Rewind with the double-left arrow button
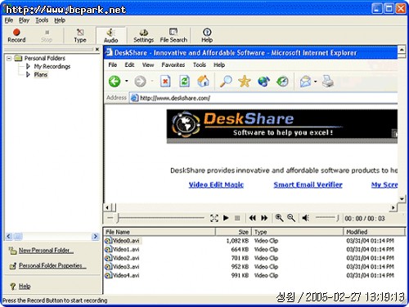This screenshot has width=409, height=307. point(253,218)
